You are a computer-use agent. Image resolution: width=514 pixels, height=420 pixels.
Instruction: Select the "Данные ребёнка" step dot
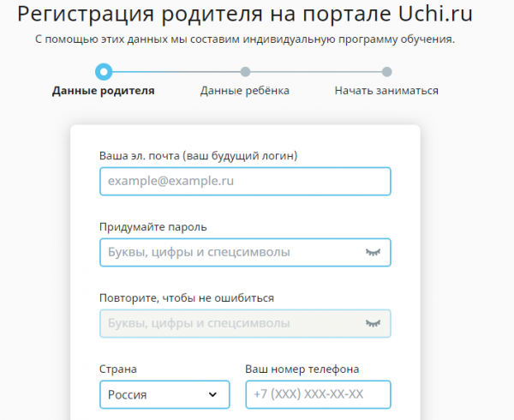(245, 72)
